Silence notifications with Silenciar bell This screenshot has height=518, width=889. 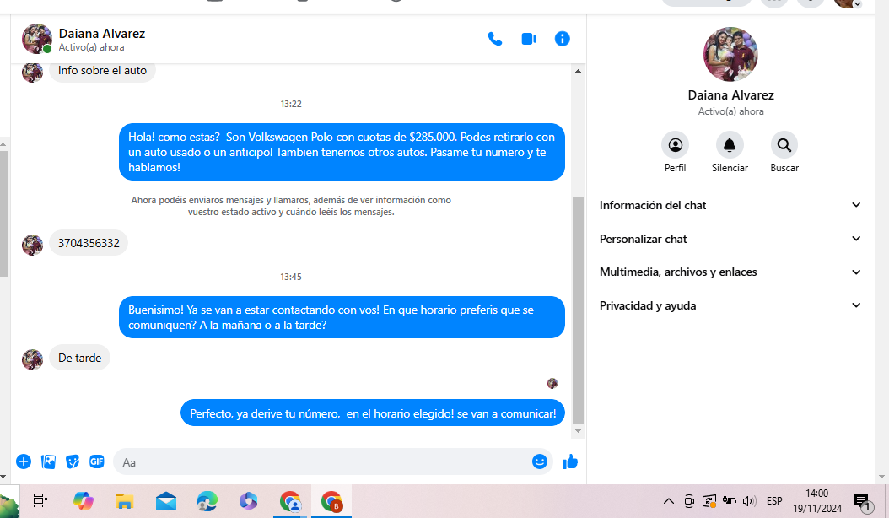click(730, 145)
